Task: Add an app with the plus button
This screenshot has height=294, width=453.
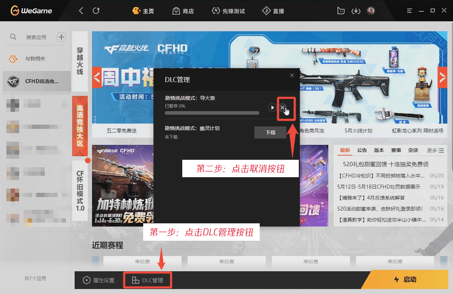Action: point(61,37)
